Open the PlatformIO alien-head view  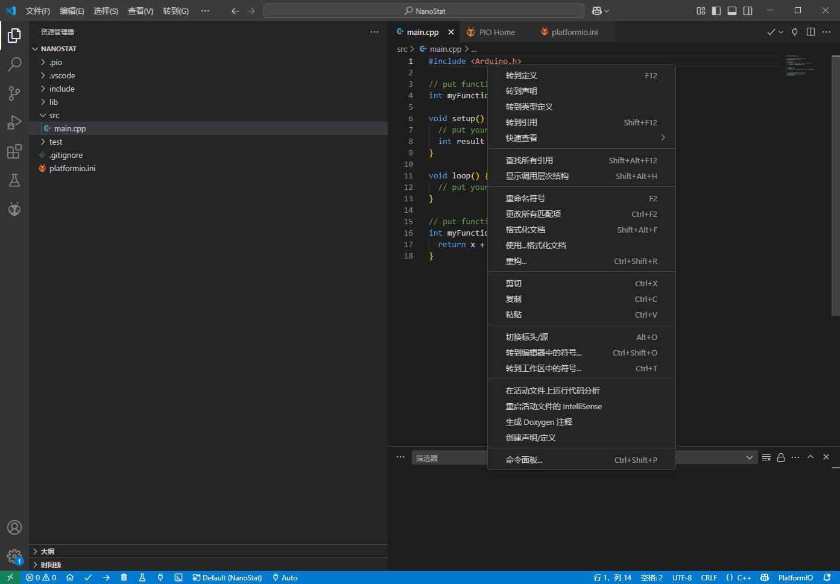click(14, 209)
